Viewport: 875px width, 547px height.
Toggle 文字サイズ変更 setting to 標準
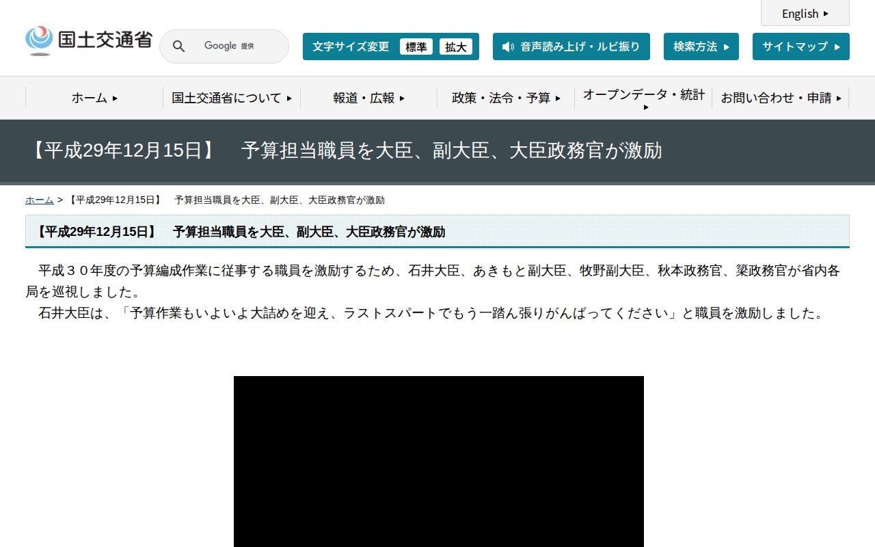tap(416, 46)
